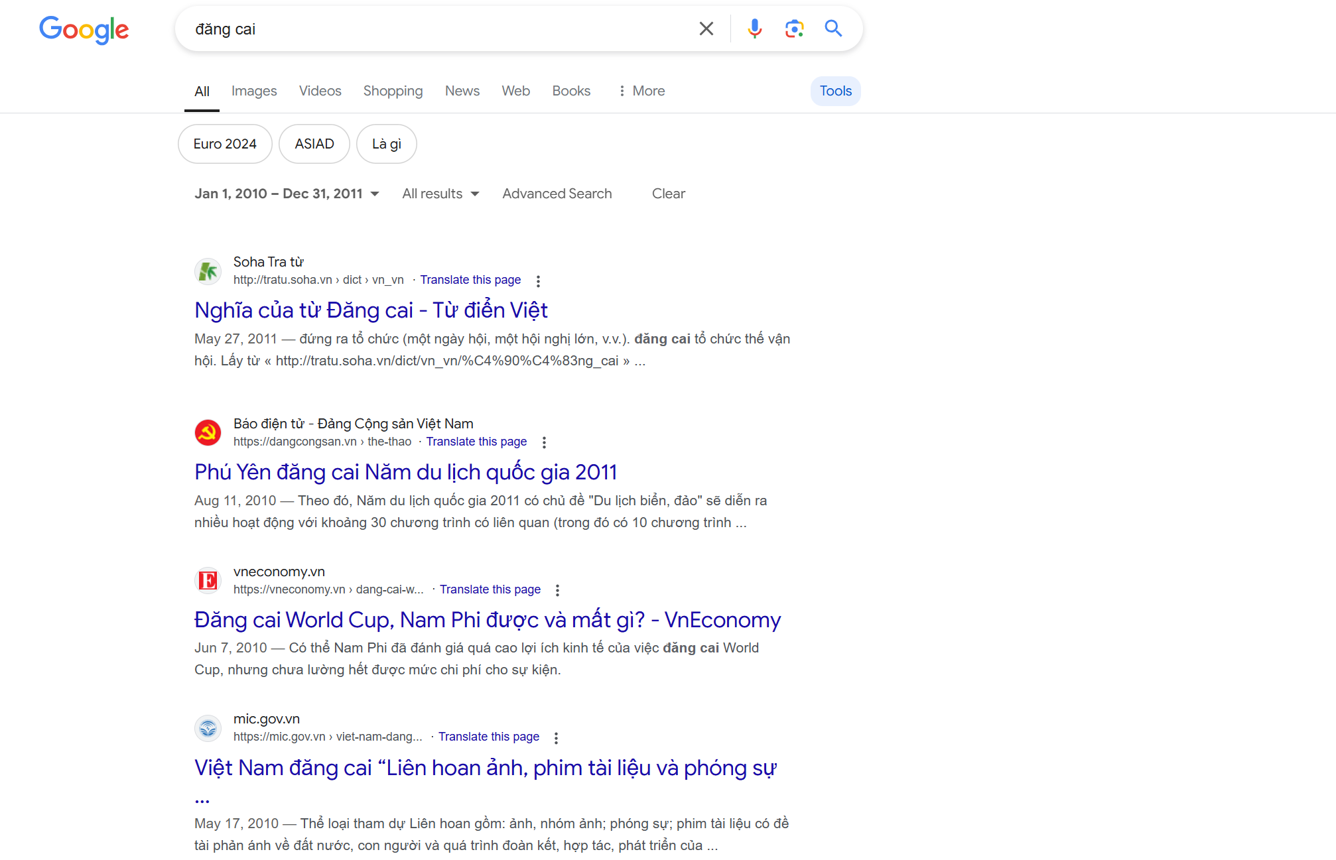Switch to the Books tab
Viewport: 1336px width, 860px height.
coord(571,91)
